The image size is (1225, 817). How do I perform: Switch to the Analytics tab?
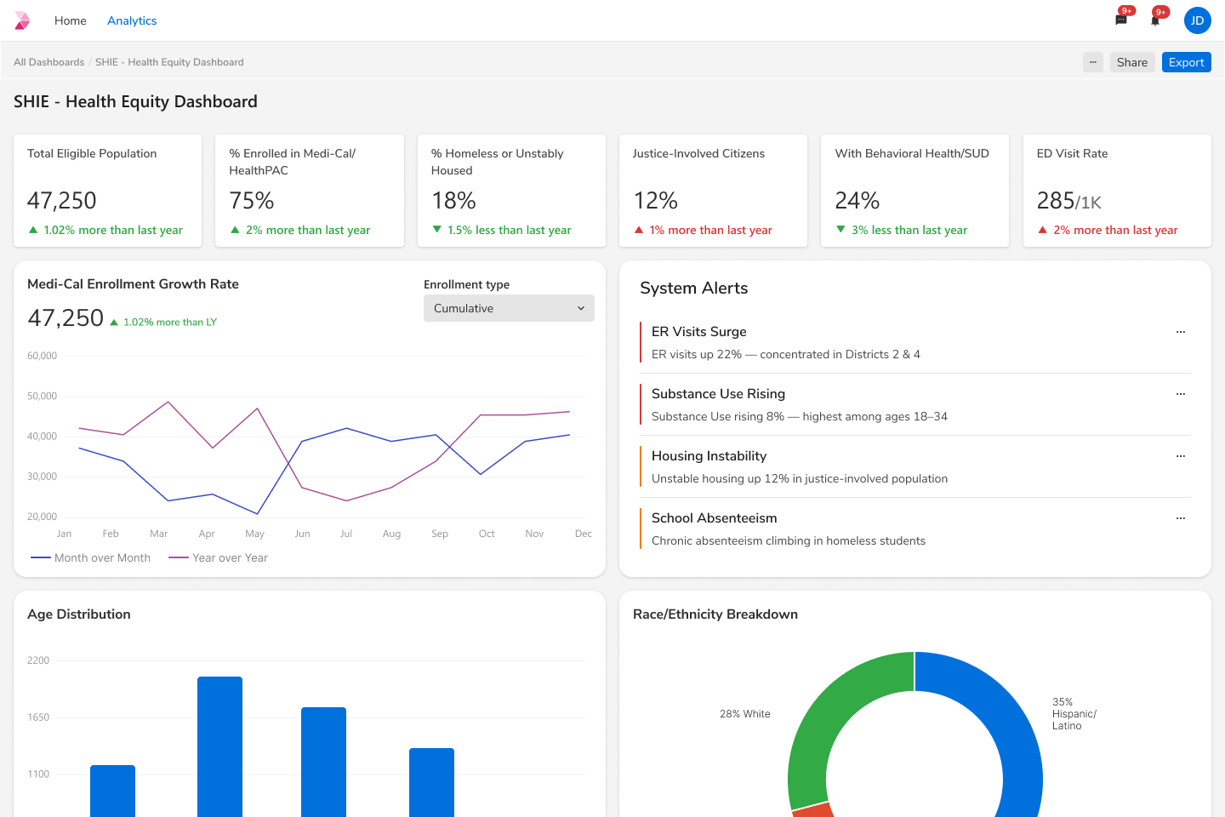pos(132,20)
